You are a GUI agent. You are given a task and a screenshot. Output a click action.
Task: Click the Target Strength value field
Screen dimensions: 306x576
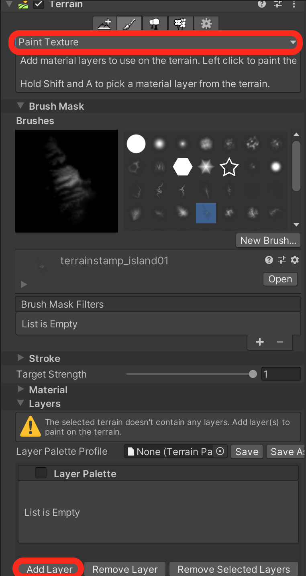(x=280, y=374)
